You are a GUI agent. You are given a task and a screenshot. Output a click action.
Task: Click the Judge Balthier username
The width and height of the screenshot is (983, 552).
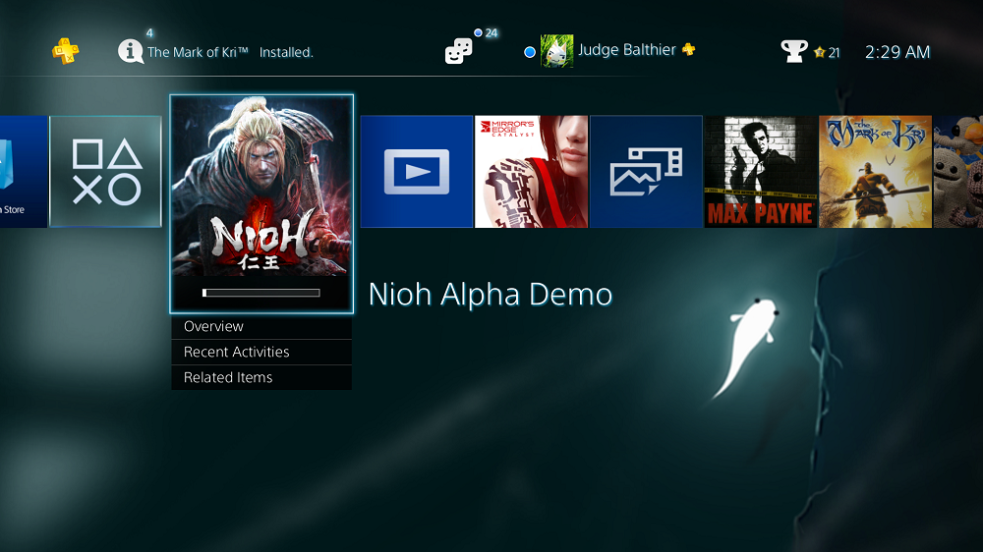point(627,49)
